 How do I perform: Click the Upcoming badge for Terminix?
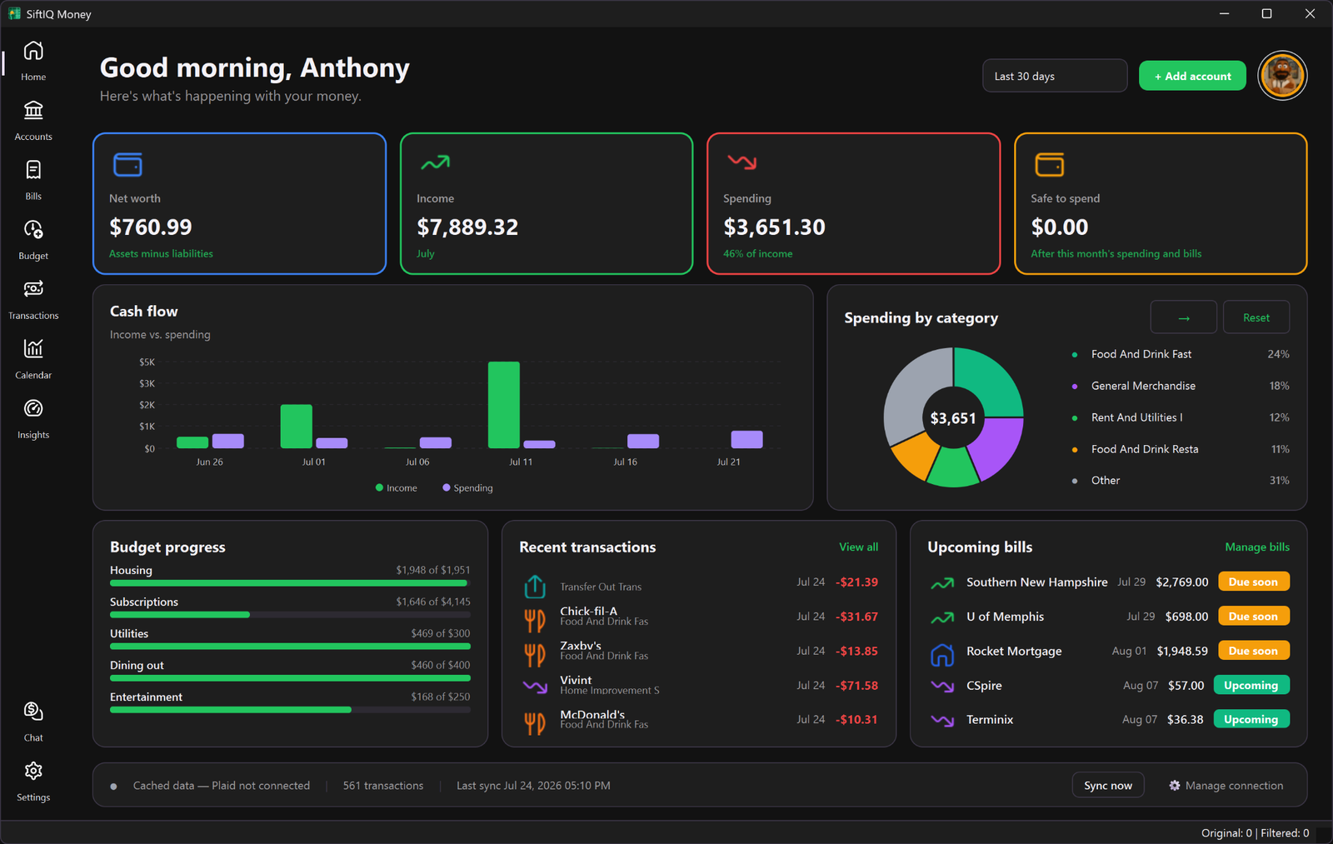pos(1251,719)
